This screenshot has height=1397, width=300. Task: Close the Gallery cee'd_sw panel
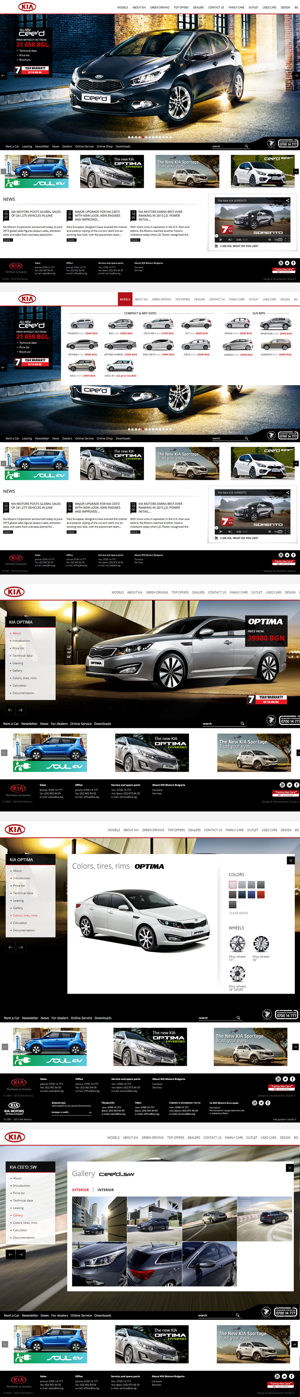coord(290,1168)
